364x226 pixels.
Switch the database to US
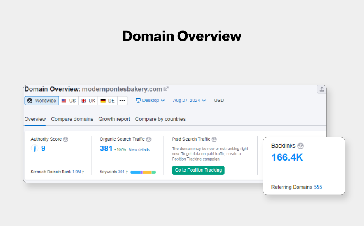pos(68,101)
